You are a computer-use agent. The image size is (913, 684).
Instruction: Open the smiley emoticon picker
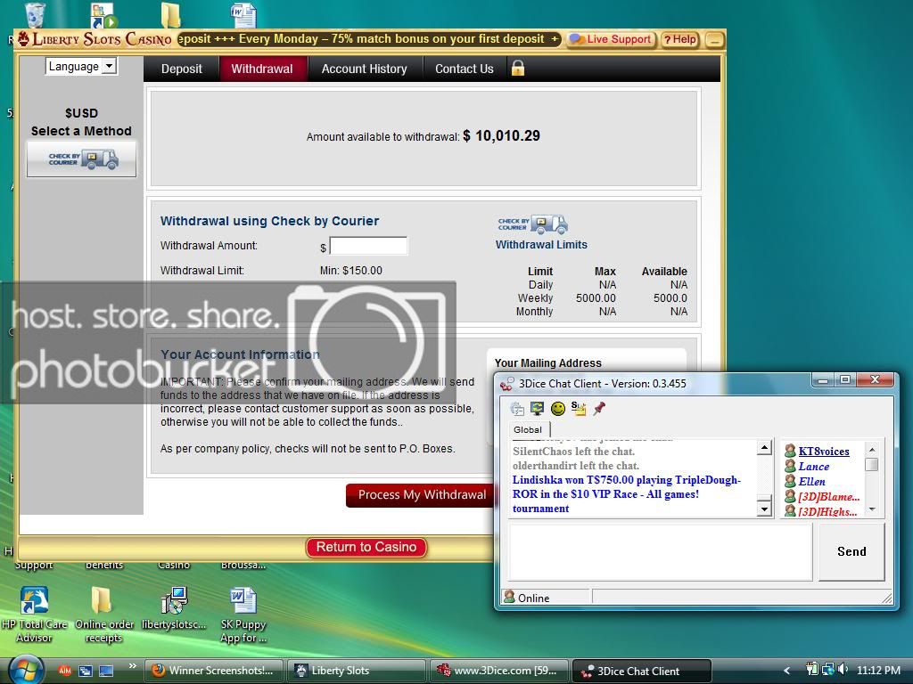click(558, 409)
